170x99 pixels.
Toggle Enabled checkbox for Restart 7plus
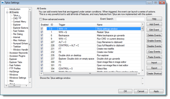pyautogui.click(x=42, y=32)
